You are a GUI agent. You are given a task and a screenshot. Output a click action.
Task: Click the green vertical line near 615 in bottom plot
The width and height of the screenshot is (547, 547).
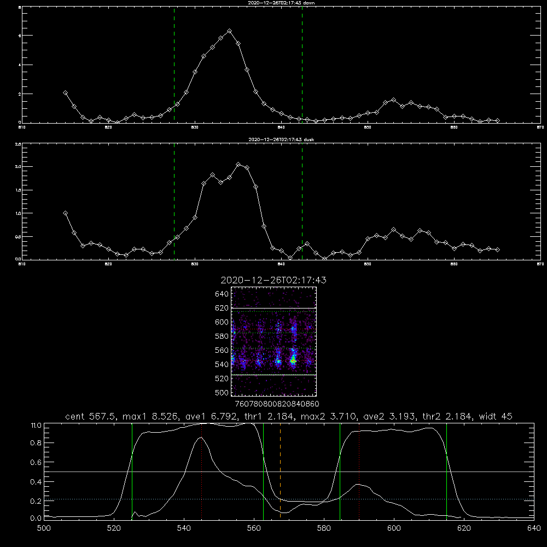click(446, 472)
